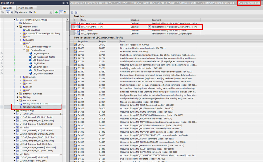
Task: Click PLC alarm text lists in the breadcrumb
Action: point(249,3)
